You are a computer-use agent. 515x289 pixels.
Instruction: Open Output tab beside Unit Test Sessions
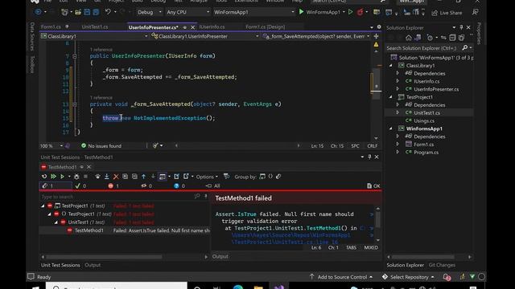[93, 265]
